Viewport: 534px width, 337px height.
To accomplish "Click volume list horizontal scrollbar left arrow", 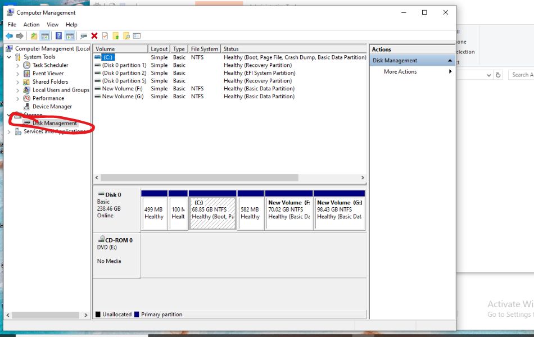I will (97, 177).
